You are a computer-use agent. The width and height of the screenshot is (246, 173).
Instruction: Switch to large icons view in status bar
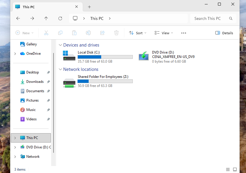tap(235, 169)
